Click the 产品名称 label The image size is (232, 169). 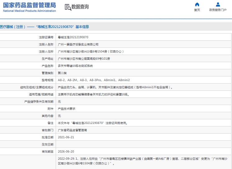tap(48, 66)
